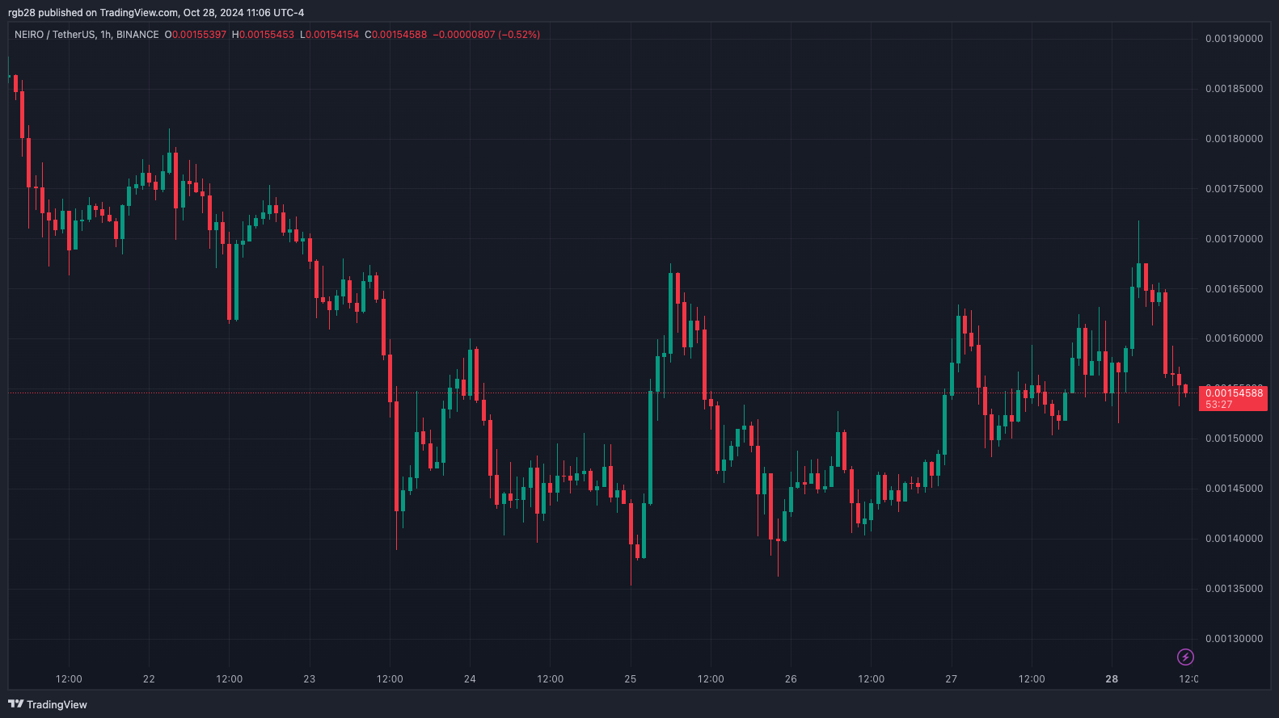Click the 0.00190000 price axis label
This screenshot has width=1279, height=718.
(x=1234, y=39)
